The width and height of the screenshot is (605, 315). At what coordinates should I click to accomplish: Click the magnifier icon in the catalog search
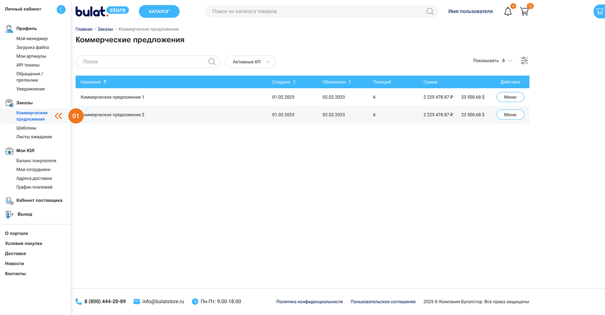click(x=430, y=12)
